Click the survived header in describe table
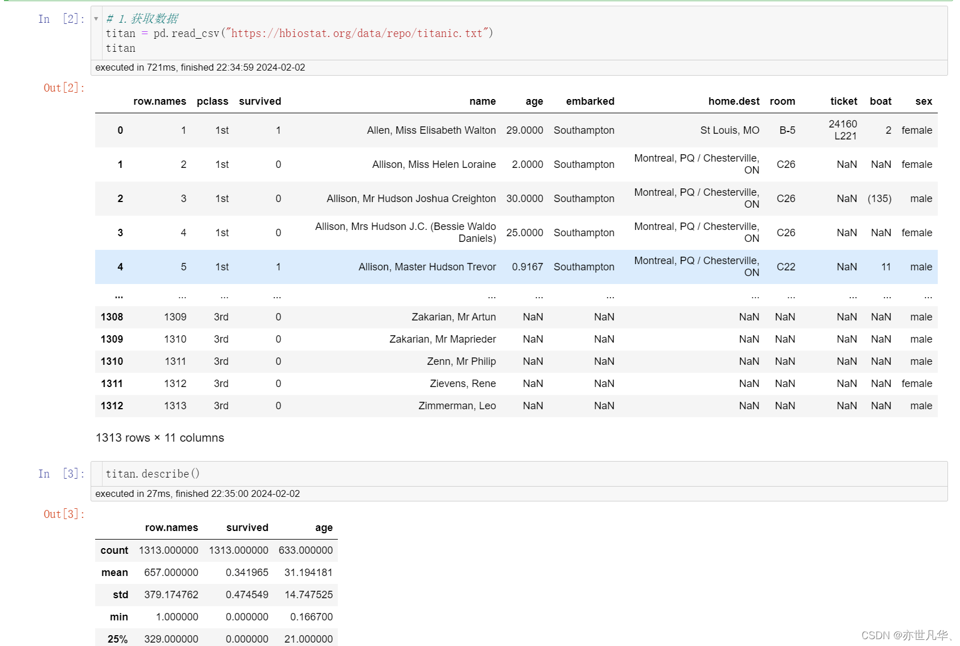 [x=247, y=528]
